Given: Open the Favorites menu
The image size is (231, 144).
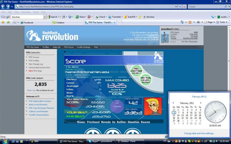Looking at the screenshot, I should tap(26, 12).
